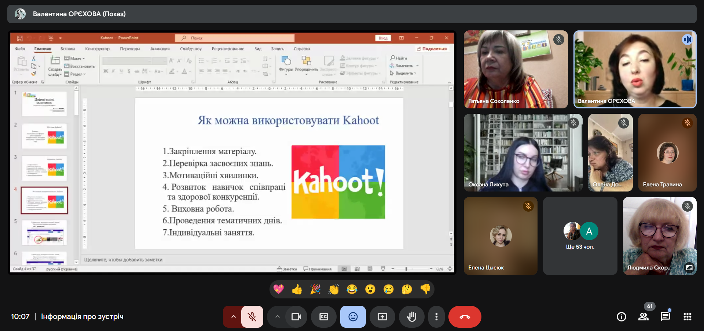Expand Заменить replace dropdown arrow
The height and width of the screenshot is (331, 704).
[x=417, y=66]
